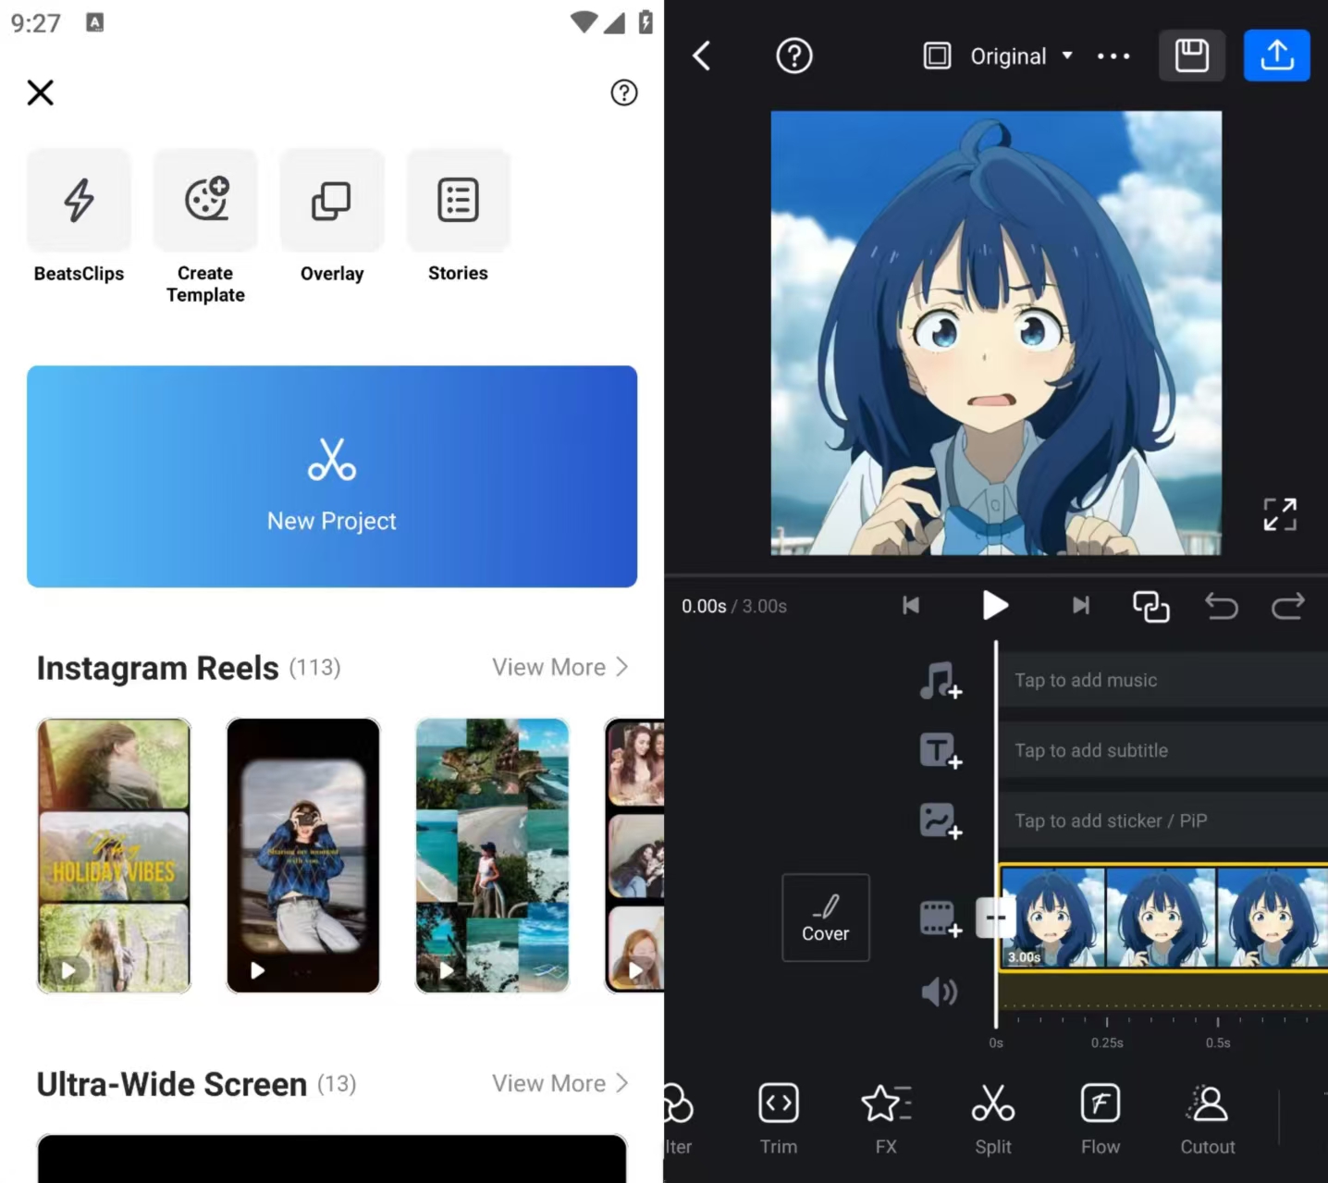Tap the export upload icon
1328x1183 pixels.
coord(1276,55)
